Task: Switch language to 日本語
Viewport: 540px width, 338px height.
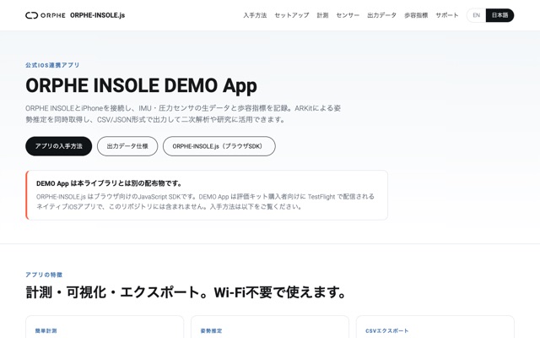Action: point(499,15)
